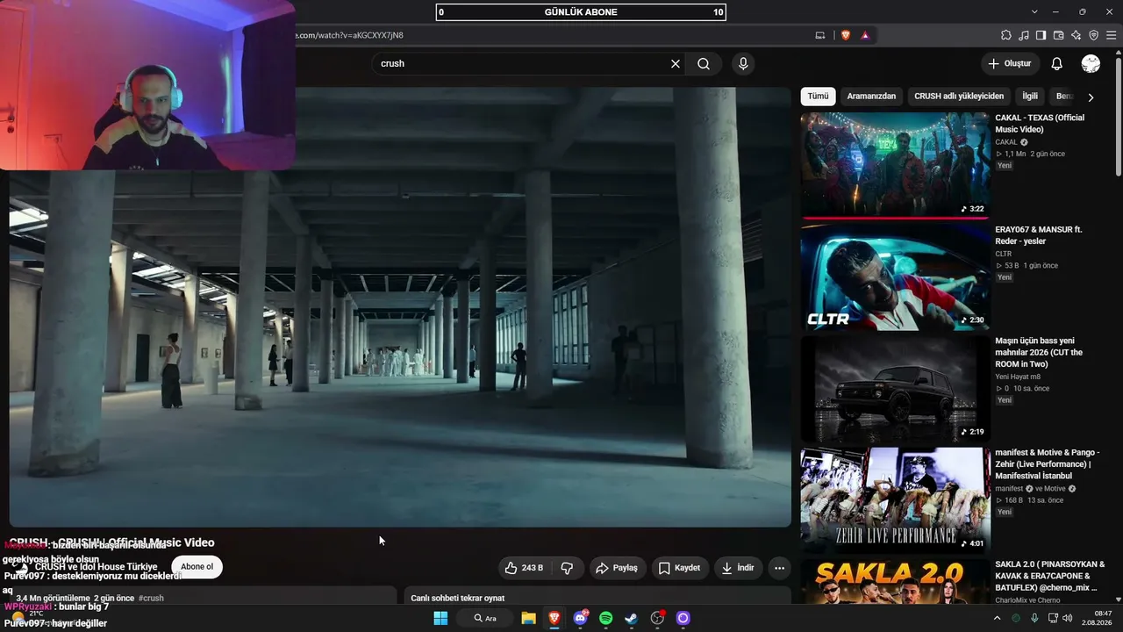1123x632 pixels.
Task: Click Canlı sohbeti tekrar oynat
Action: (457, 598)
